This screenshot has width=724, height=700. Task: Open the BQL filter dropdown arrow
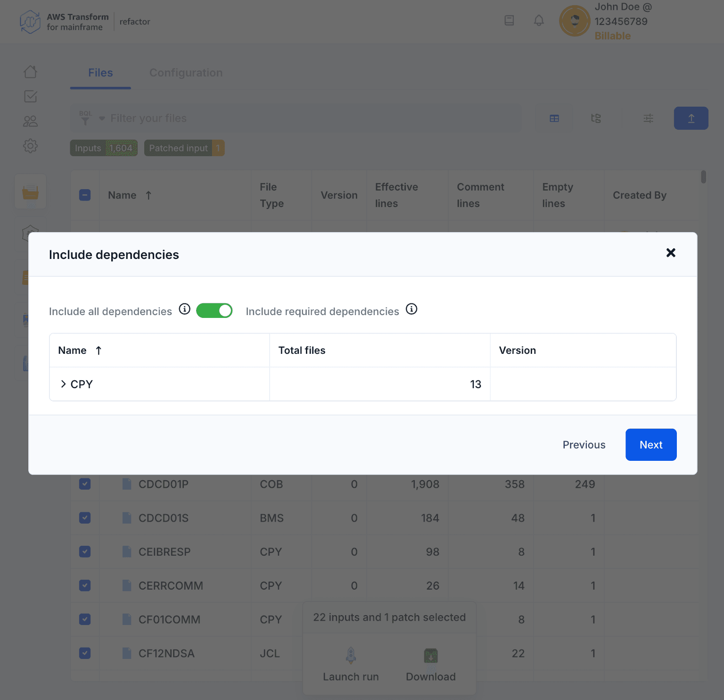point(102,118)
